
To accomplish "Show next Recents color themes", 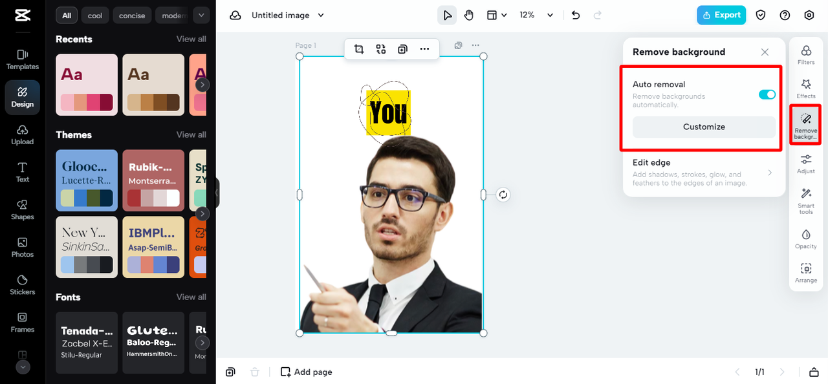I will point(202,85).
